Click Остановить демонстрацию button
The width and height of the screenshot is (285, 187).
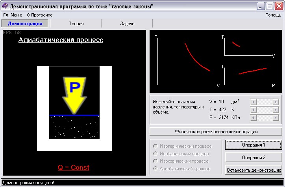click(254, 170)
